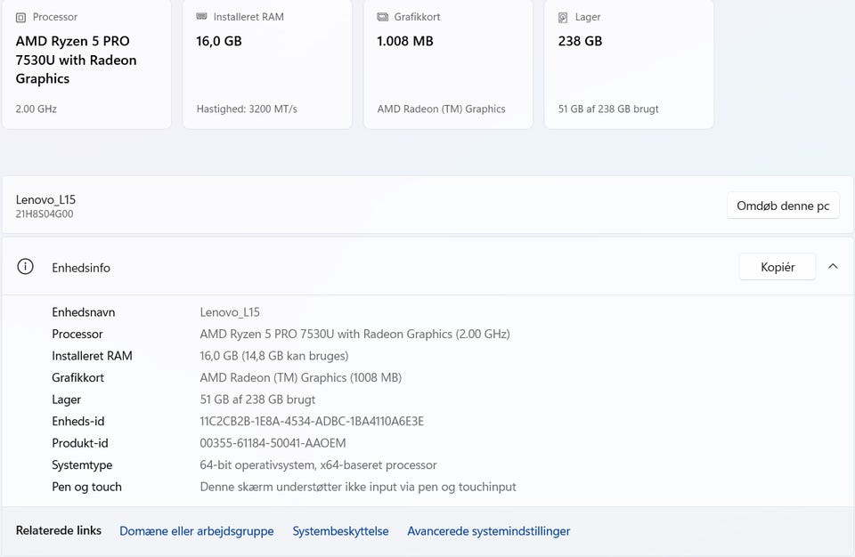855x557 pixels.
Task: Click the Enheds-id row label
Action: point(78,421)
